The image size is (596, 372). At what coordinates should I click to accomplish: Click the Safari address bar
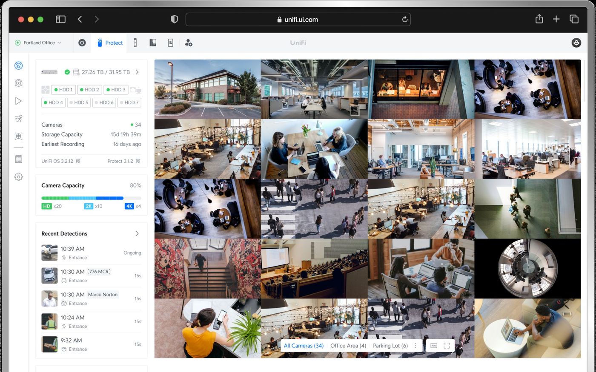click(298, 19)
